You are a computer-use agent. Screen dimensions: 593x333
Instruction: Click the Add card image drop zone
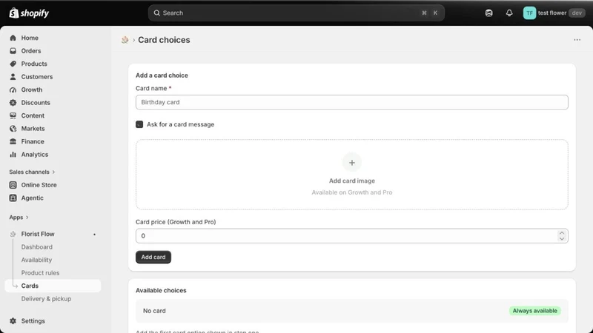coord(351,175)
